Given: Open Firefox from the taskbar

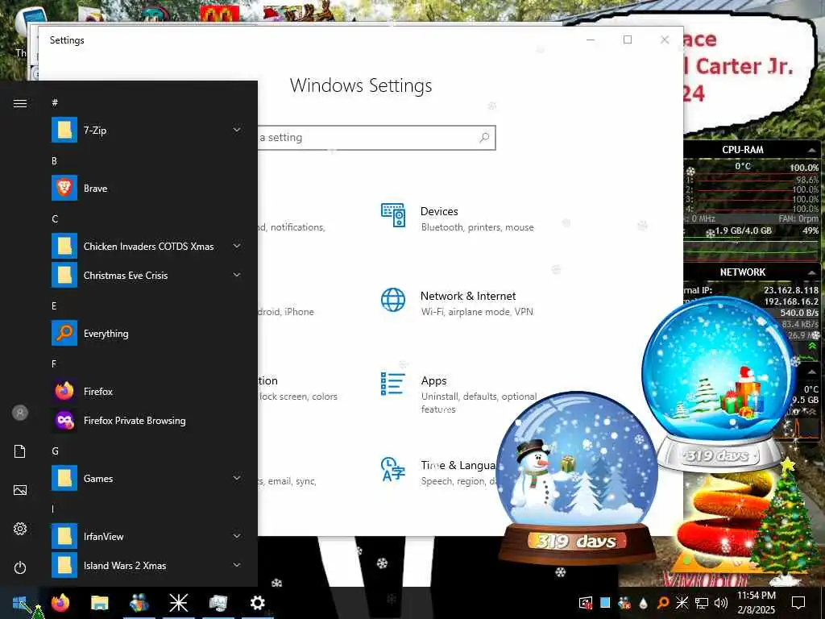Looking at the screenshot, I should [60, 603].
